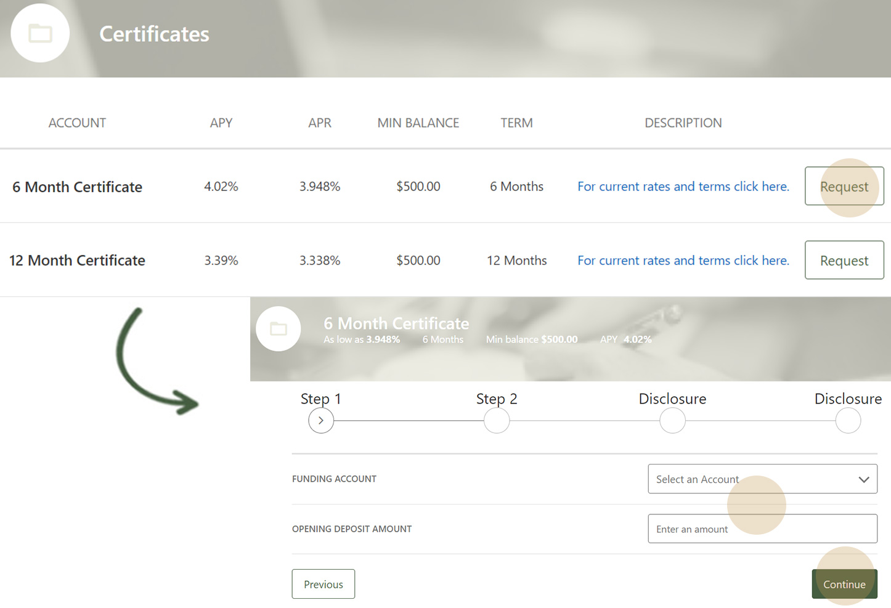
Task: Click the Step 2 progress circle
Action: coord(497,421)
